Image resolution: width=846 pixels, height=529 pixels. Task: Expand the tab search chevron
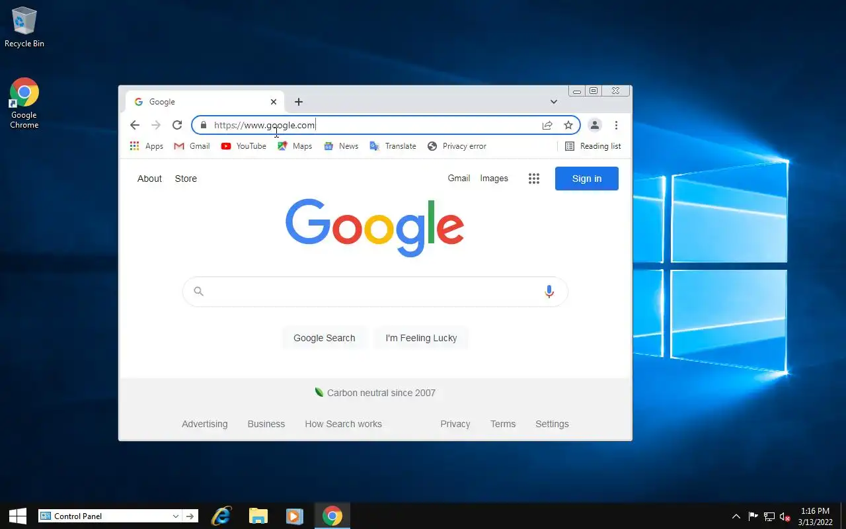[x=554, y=102]
